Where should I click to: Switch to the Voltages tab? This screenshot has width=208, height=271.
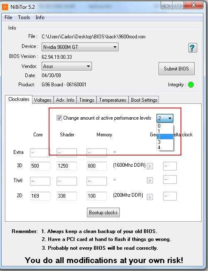42,100
